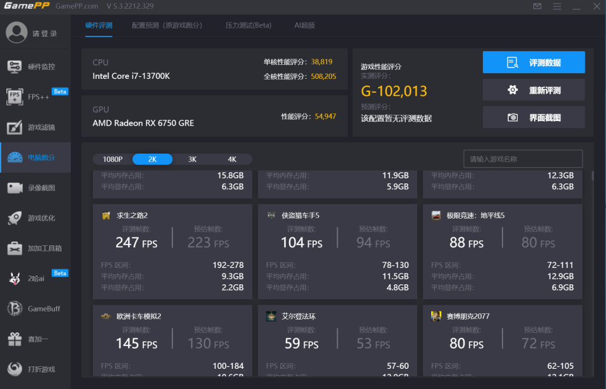This screenshot has height=389, width=606.
Task: Open GameBuff icon in sidebar
Action: pyautogui.click(x=15, y=308)
